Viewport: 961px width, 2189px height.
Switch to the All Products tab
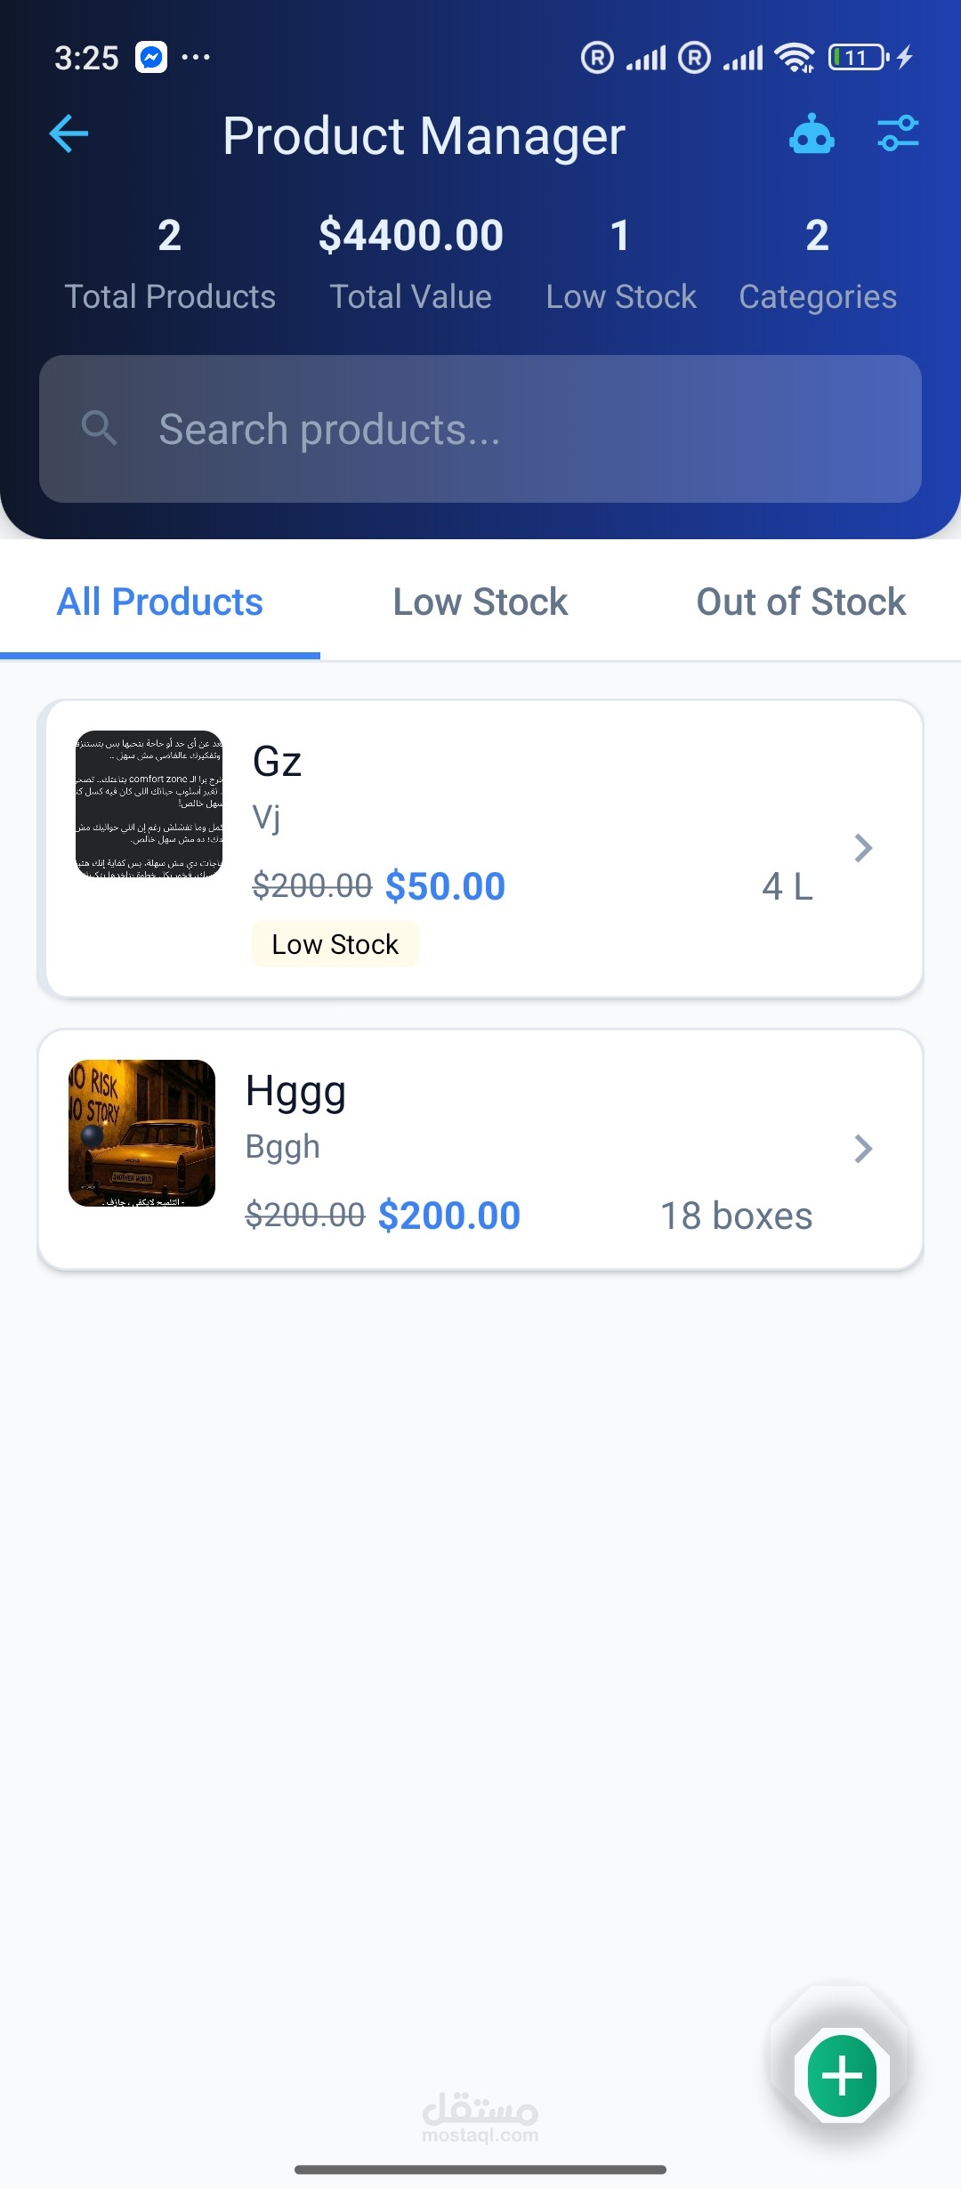[x=160, y=602]
